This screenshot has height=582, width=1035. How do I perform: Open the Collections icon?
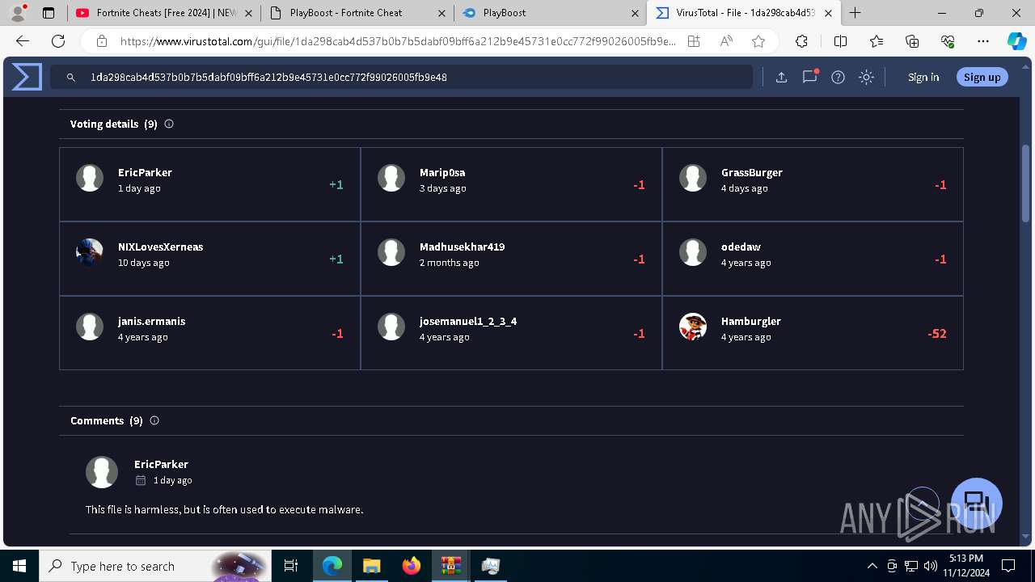coord(912,41)
